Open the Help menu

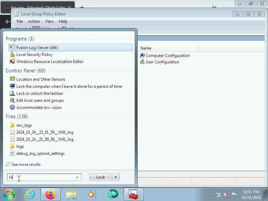tap(63, 21)
